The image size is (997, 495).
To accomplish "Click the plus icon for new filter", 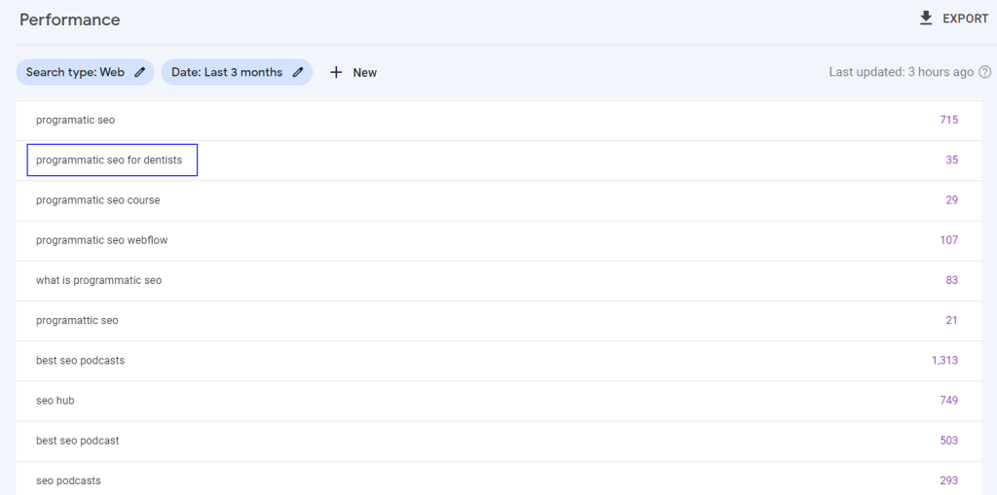I will [336, 72].
